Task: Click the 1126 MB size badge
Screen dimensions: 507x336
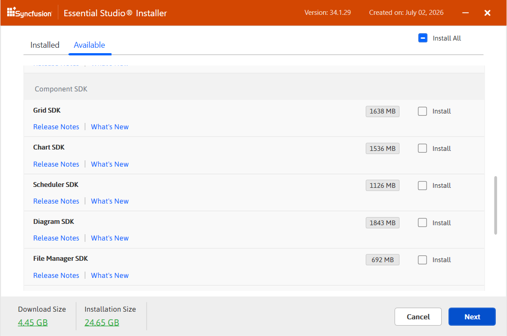Action: pos(382,186)
